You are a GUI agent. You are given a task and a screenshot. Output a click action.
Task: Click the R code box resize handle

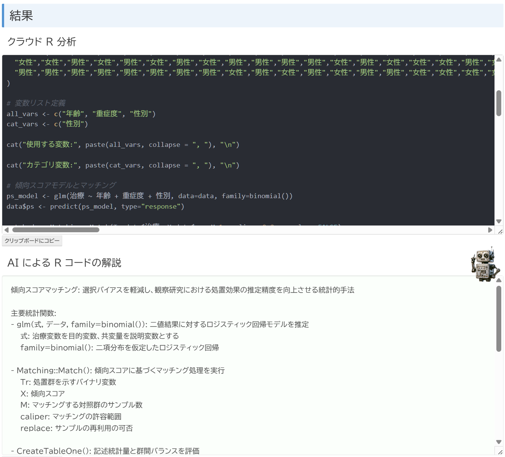(x=500, y=231)
